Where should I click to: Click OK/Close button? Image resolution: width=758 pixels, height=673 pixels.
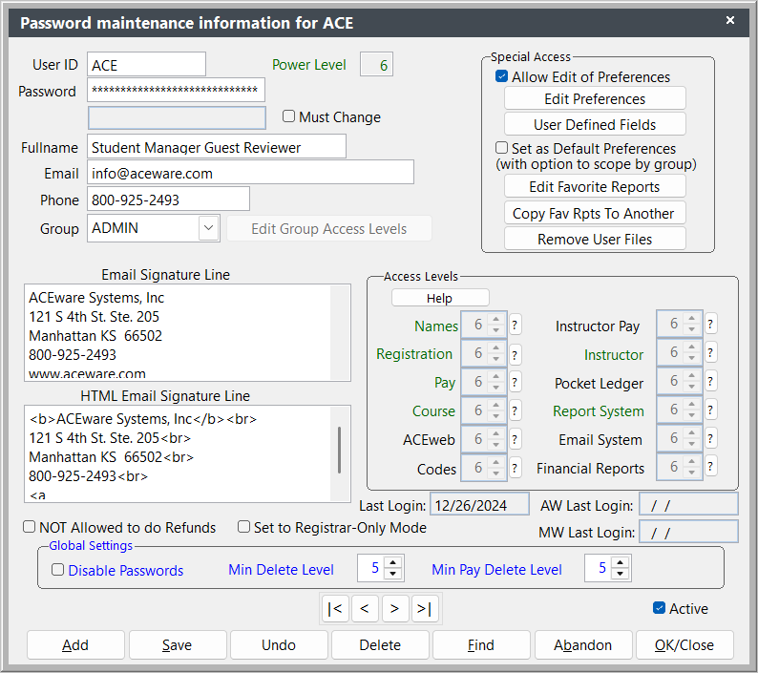684,644
